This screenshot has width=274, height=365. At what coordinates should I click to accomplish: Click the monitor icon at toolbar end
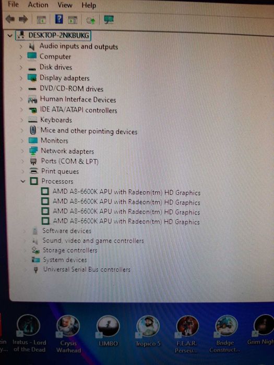109,20
